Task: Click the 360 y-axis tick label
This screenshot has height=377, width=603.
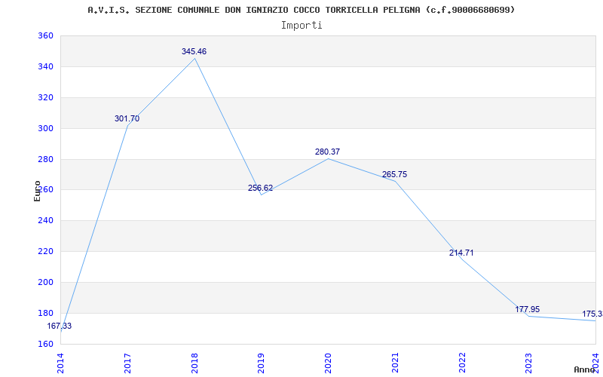Action: coord(45,36)
